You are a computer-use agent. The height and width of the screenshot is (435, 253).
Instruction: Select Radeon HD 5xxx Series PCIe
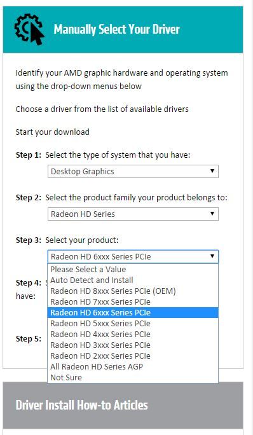pyautogui.click(x=133, y=324)
